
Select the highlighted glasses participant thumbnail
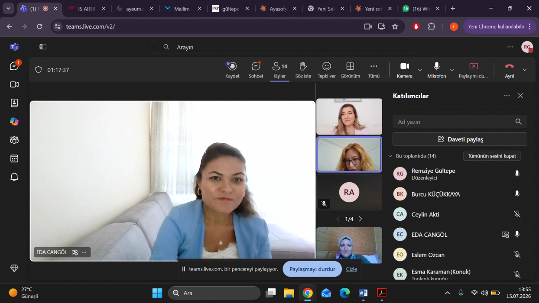coord(349,155)
